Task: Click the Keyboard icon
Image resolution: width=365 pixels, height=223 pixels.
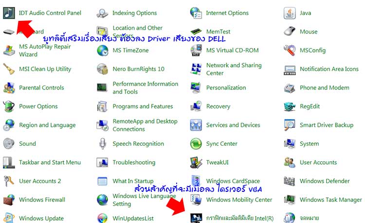Action: point(9,32)
